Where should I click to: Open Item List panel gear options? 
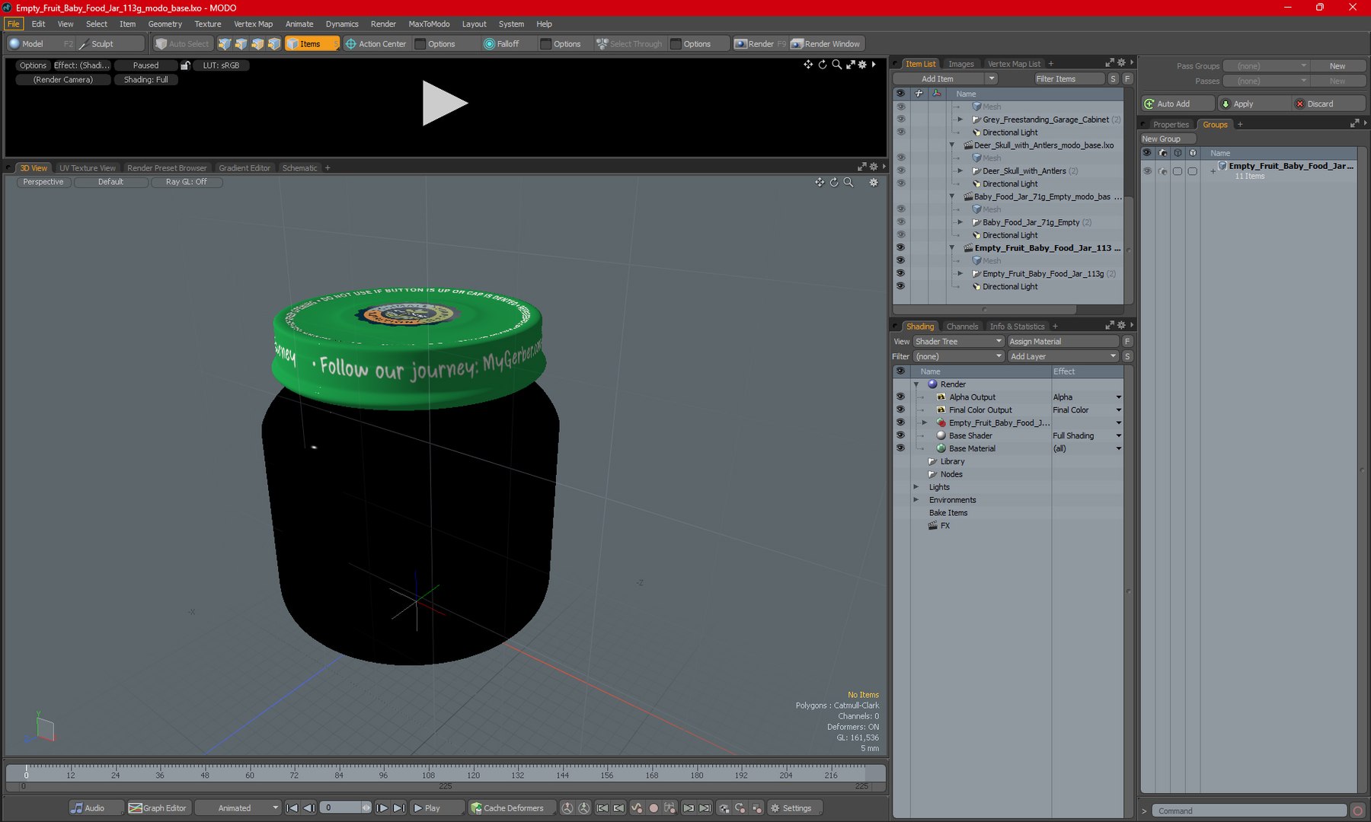click(x=1121, y=63)
